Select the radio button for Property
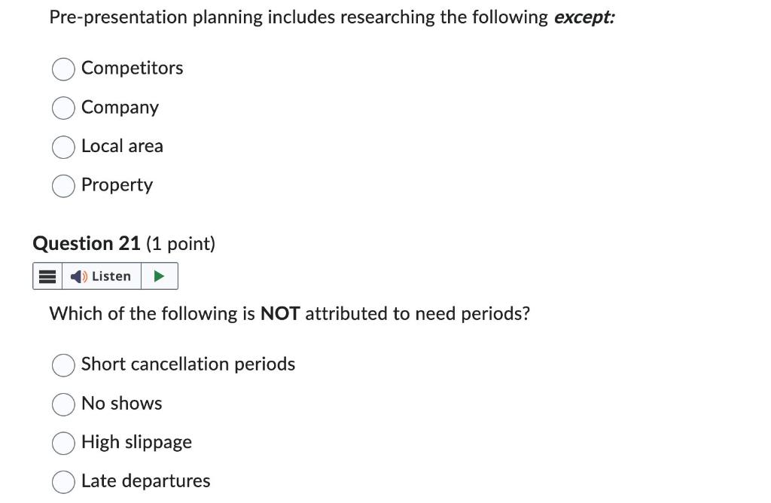 click(63, 185)
